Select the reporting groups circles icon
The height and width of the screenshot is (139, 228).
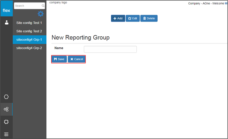(6, 109)
